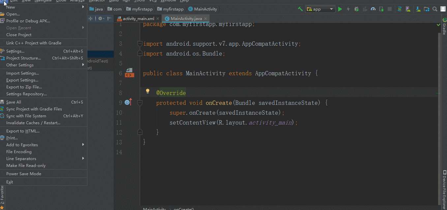Click the project panel collapse all icon
The height and width of the screenshot is (210, 447).
(90, 19)
